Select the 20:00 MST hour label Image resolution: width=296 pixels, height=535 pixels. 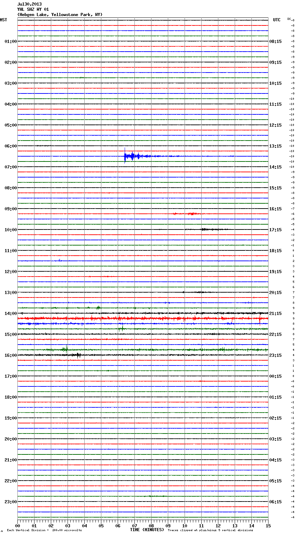click(11, 439)
